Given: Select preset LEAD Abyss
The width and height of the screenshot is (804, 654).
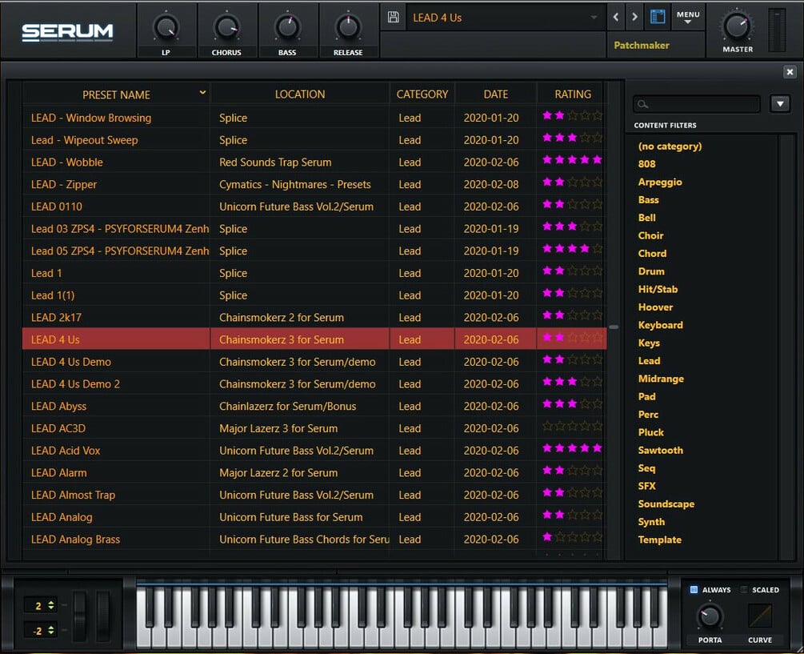Looking at the screenshot, I should click(x=58, y=407).
